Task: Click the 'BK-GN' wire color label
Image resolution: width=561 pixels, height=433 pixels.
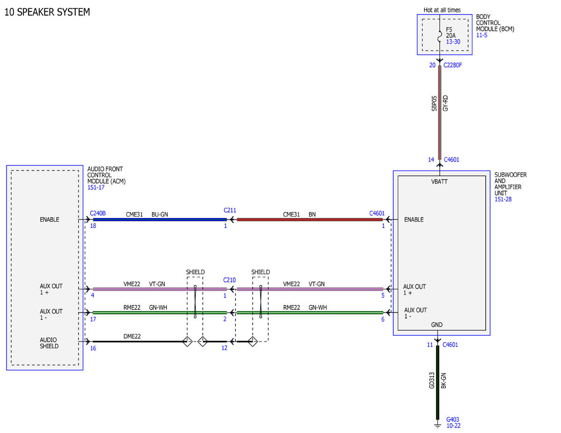Action: 444,380
